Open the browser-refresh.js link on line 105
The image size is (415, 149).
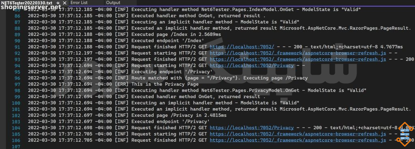point(298,134)
